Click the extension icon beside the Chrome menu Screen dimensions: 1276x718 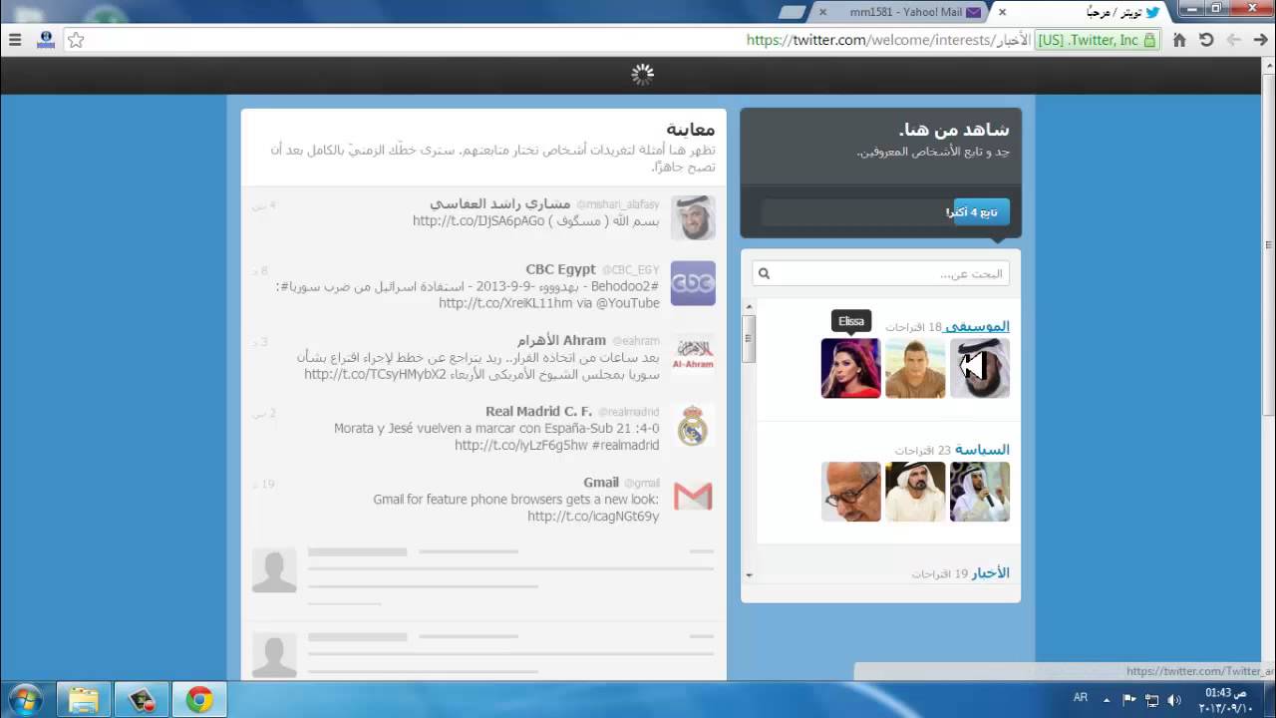pyautogui.click(x=45, y=40)
